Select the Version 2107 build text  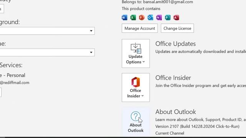197,127
